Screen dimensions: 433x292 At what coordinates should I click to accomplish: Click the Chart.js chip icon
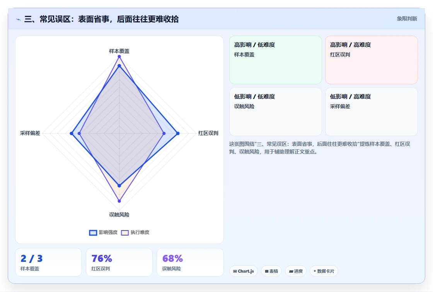(235, 271)
